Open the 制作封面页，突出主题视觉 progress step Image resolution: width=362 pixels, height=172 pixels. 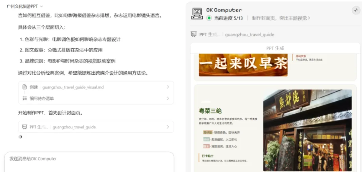coord(281,18)
